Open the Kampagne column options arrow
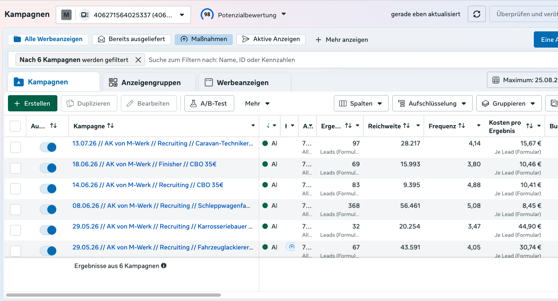 tap(253, 126)
